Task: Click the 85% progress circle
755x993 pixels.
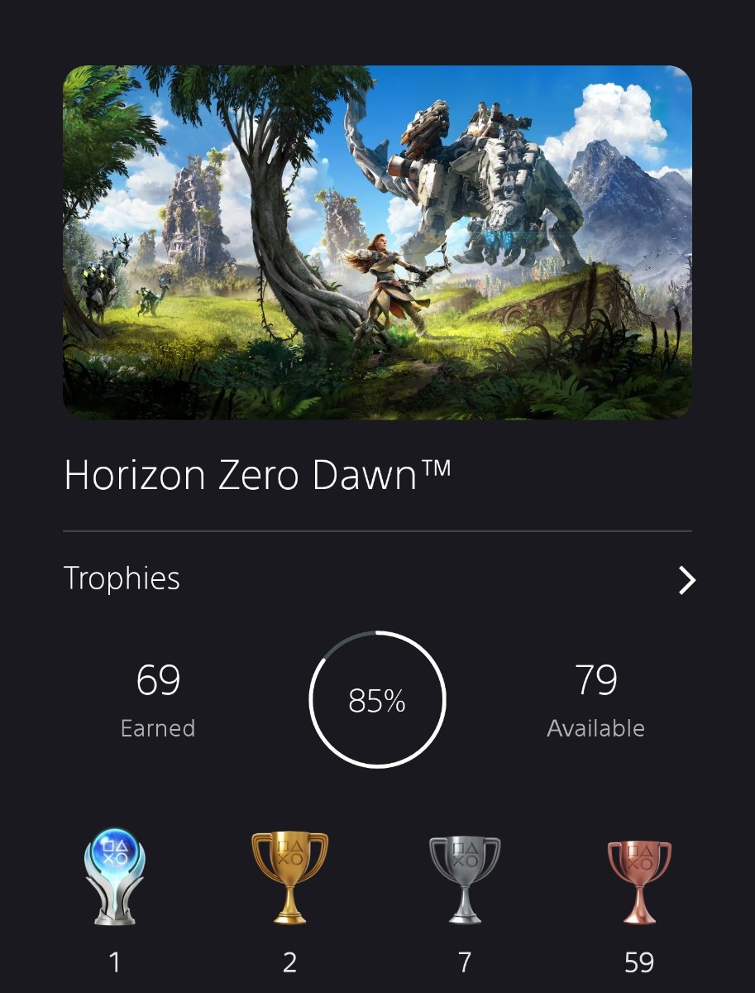Action: pyautogui.click(x=377, y=700)
